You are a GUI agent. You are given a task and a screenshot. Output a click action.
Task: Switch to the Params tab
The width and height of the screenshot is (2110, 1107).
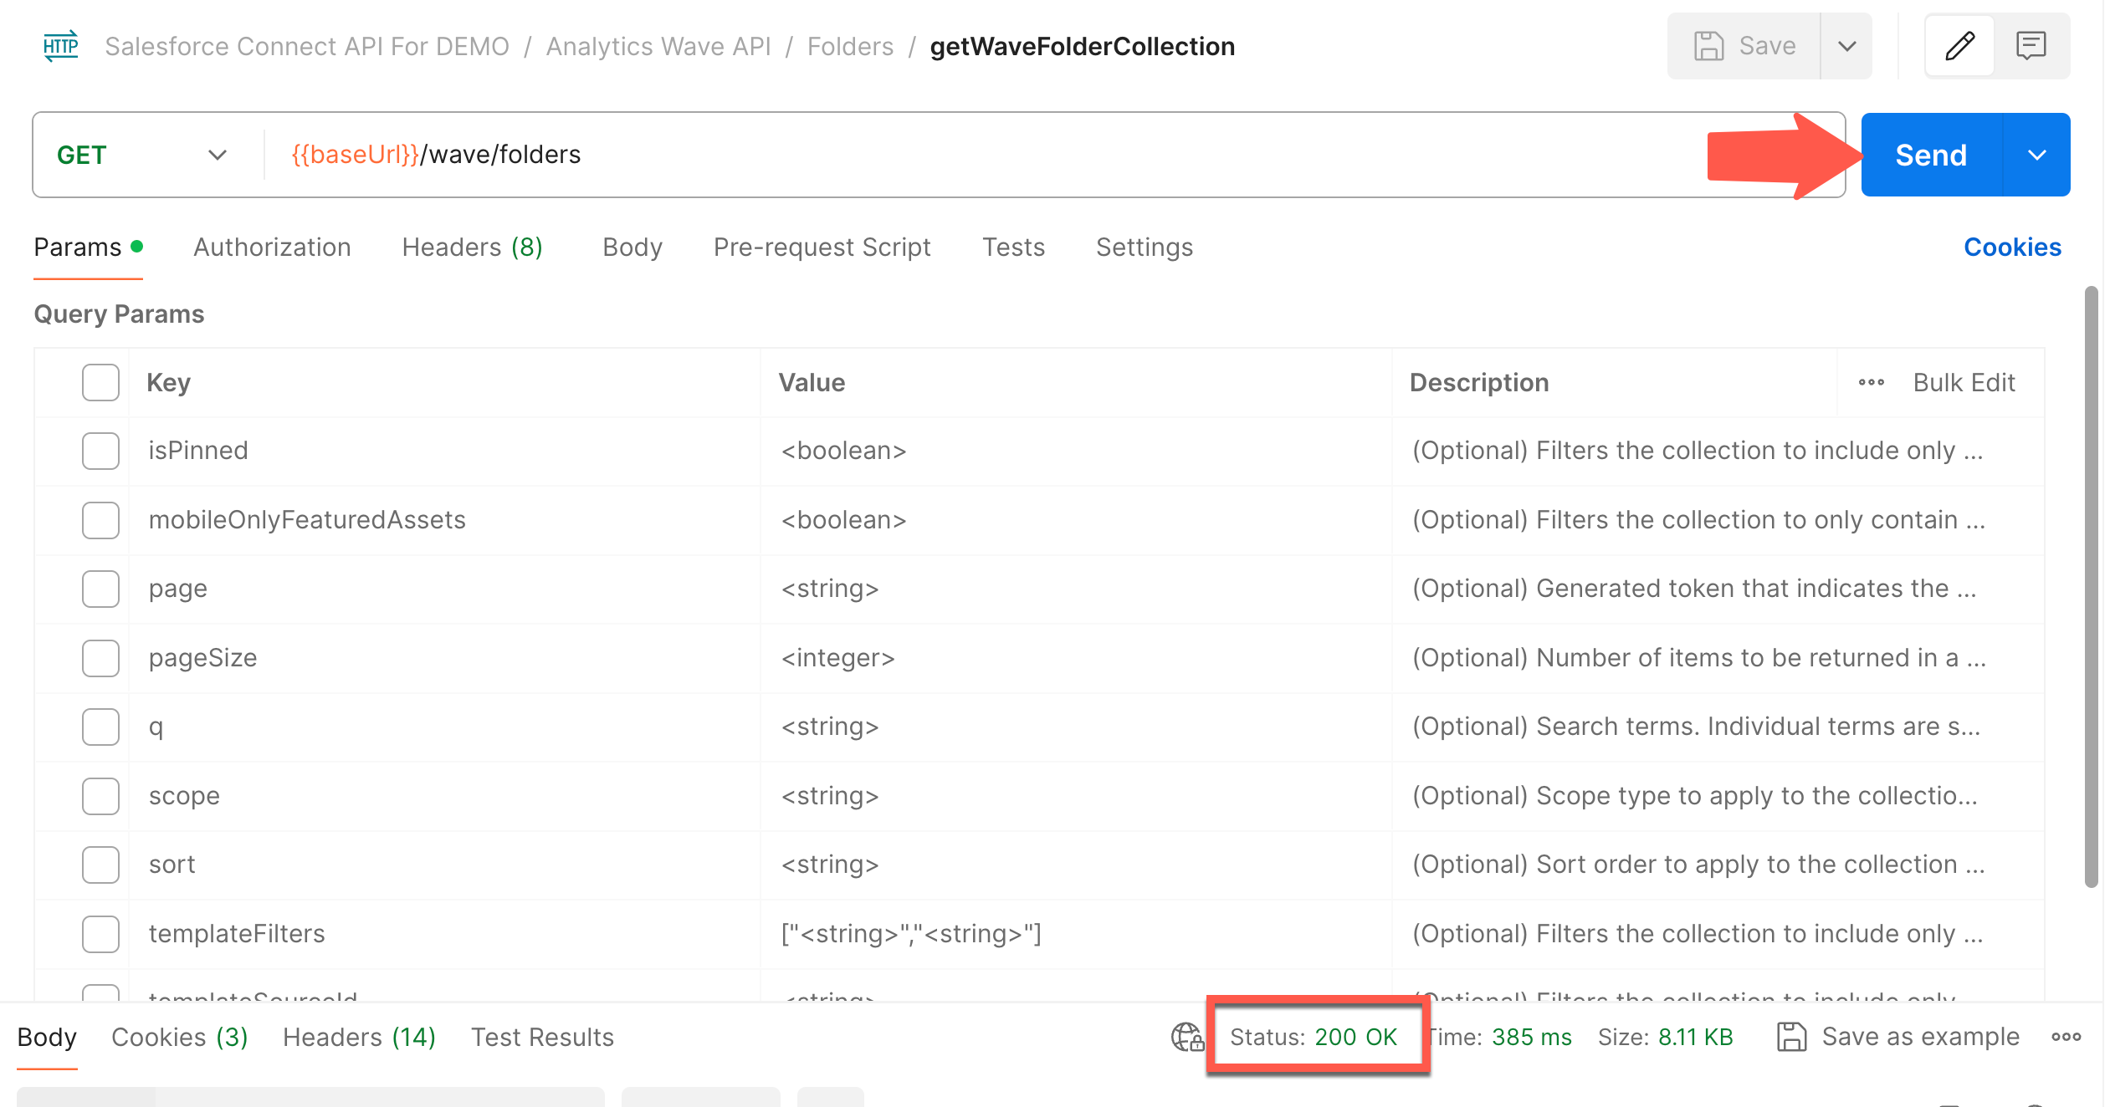pos(88,247)
